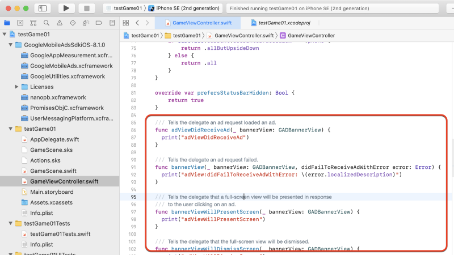Open the Debug navigator
454x255 pixels.
click(x=86, y=23)
